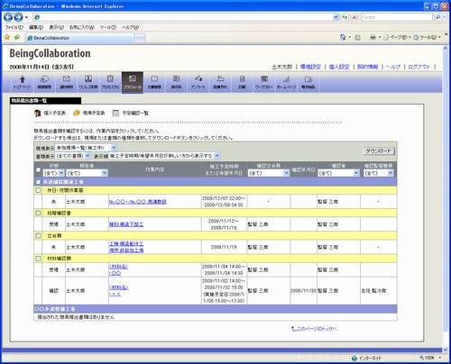
Task: Open 現場予定表 helmet icon link
Action: click(x=89, y=114)
